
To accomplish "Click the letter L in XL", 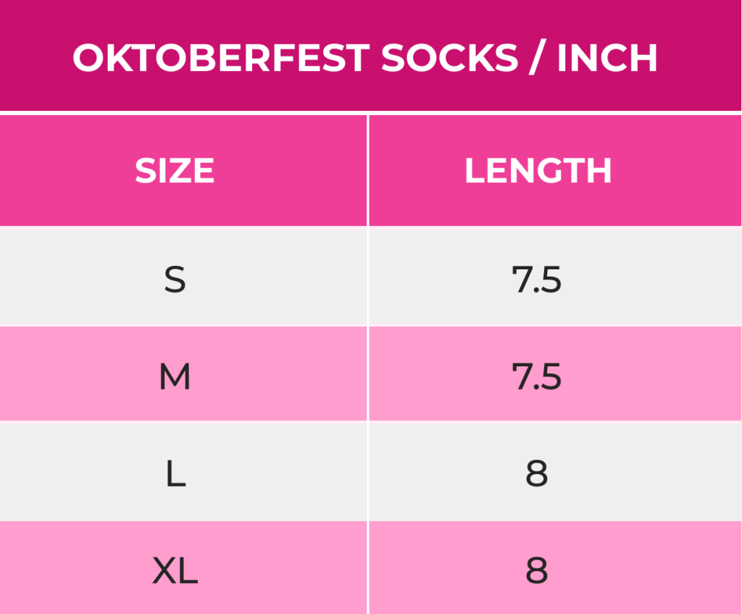I will [188, 572].
